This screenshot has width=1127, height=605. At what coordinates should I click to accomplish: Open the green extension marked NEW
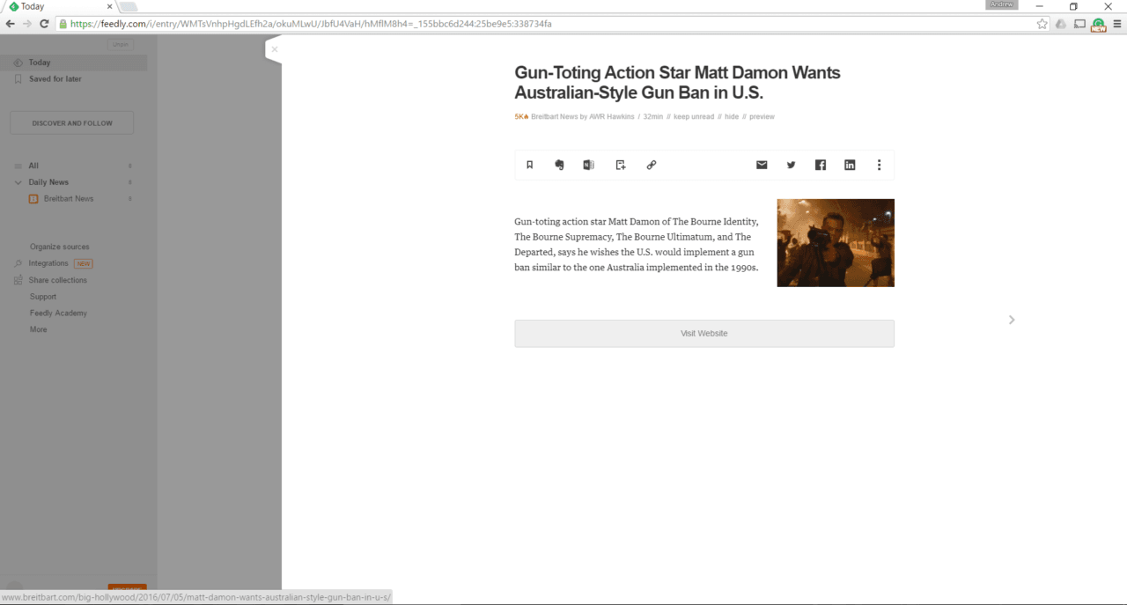click(x=1098, y=25)
